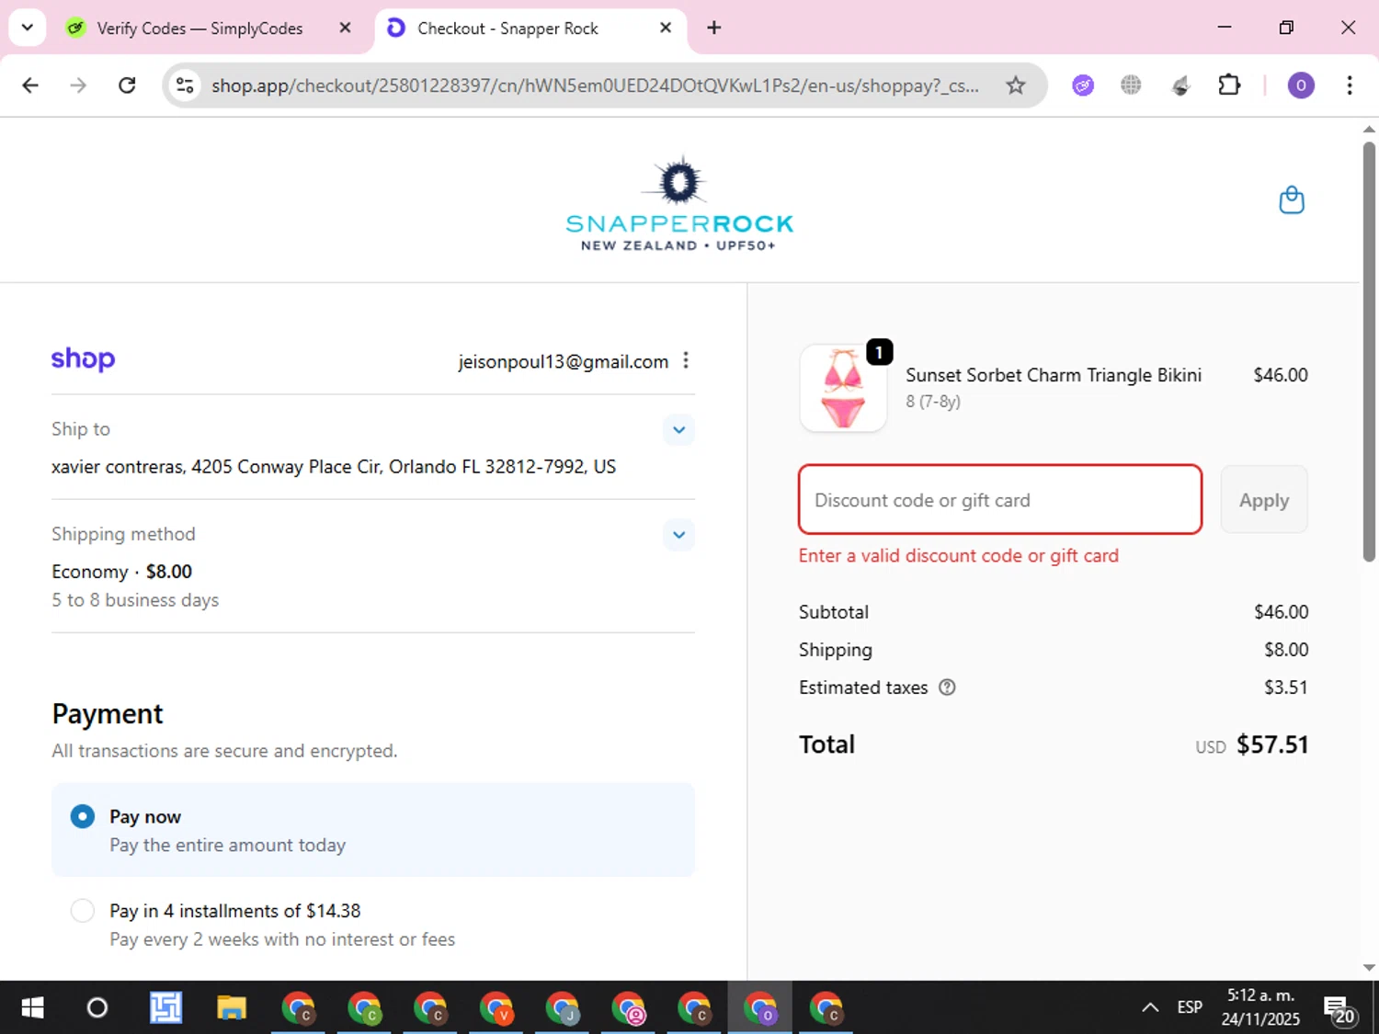The image size is (1379, 1034).
Task: Bookmark this page with the star icon
Action: [x=1015, y=85]
